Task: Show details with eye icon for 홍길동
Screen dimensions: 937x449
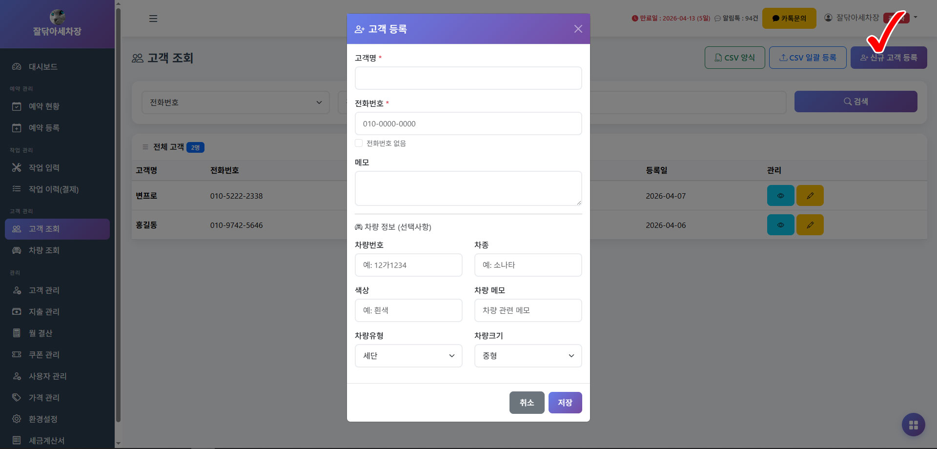Action: pyautogui.click(x=780, y=225)
